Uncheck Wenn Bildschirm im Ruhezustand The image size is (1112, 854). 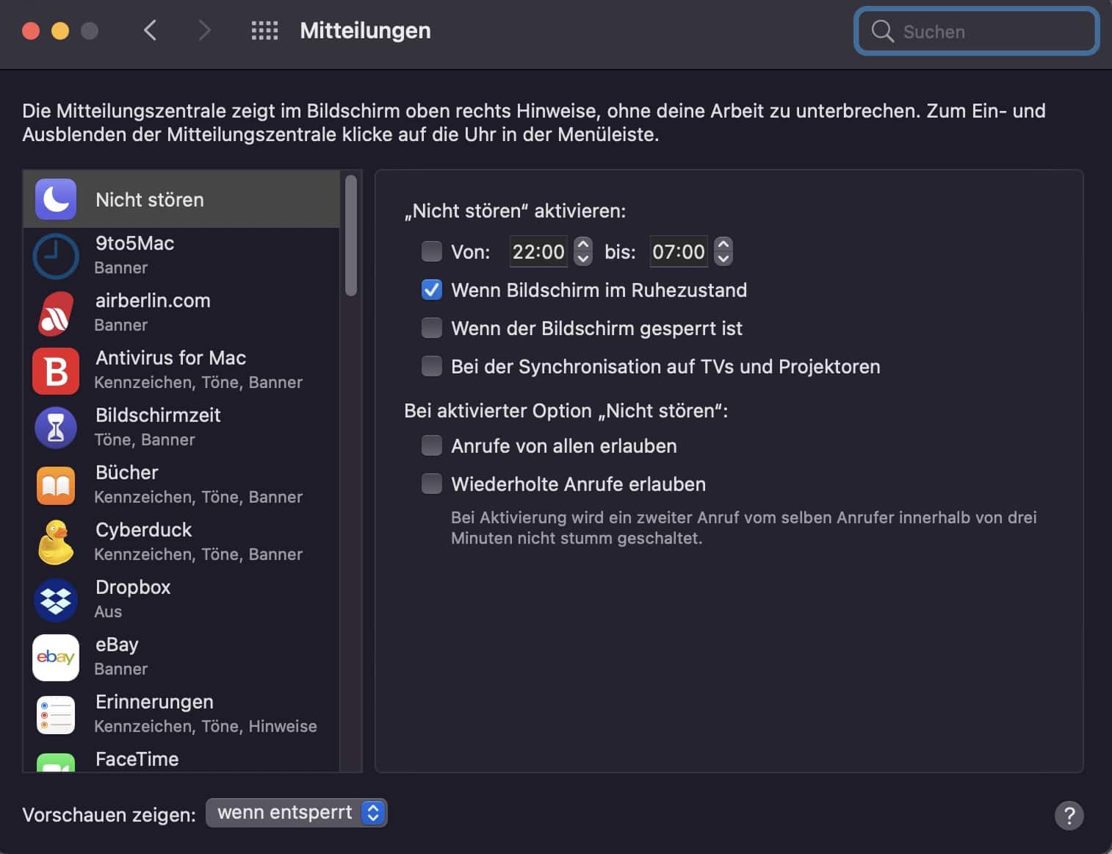[x=432, y=290]
